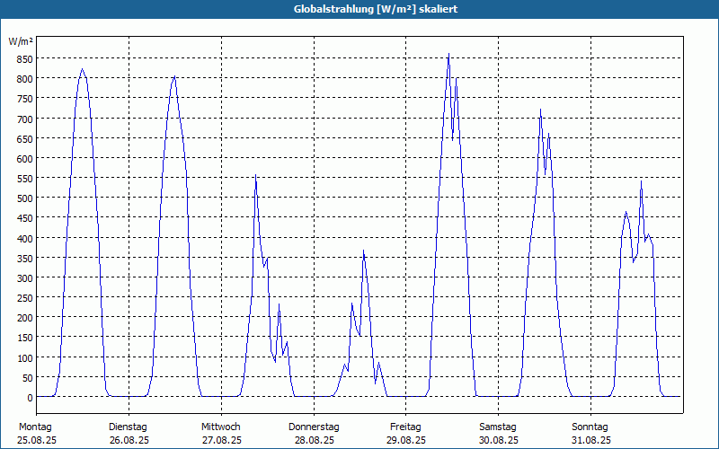
Task: Select the 450 axis value
Action: tap(25, 218)
